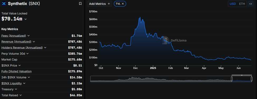Viewport: 257px width, 99px height.
Task: Expand the $SNX Price row
Action: click(20, 66)
